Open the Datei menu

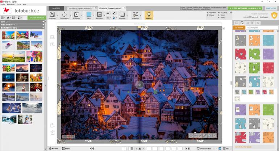point(3,4)
